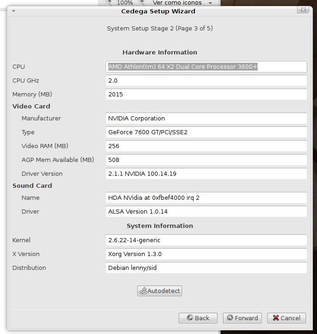Edit the sound card Name field

pos(206,197)
